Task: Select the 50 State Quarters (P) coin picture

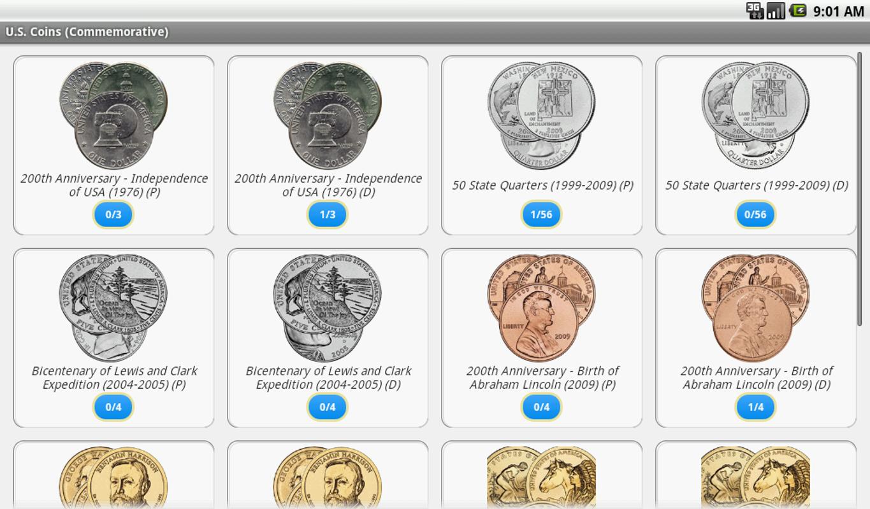Action: [542, 115]
